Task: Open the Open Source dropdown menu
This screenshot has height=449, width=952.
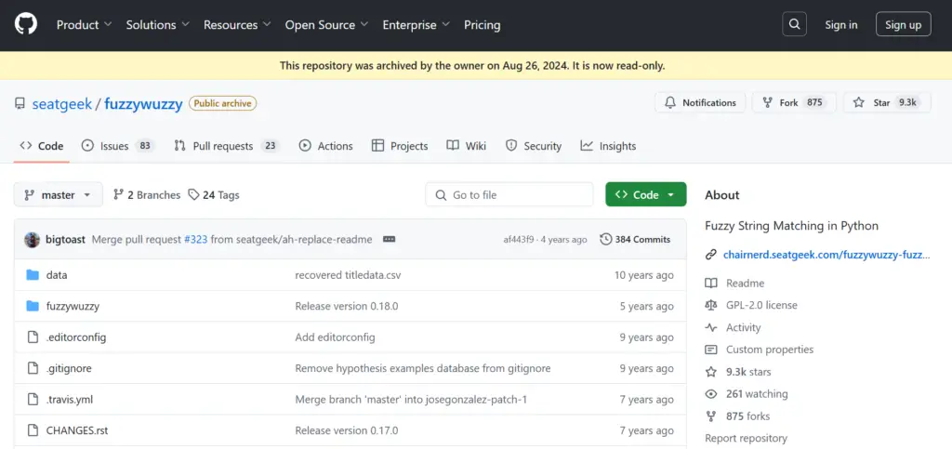Action: pos(326,25)
